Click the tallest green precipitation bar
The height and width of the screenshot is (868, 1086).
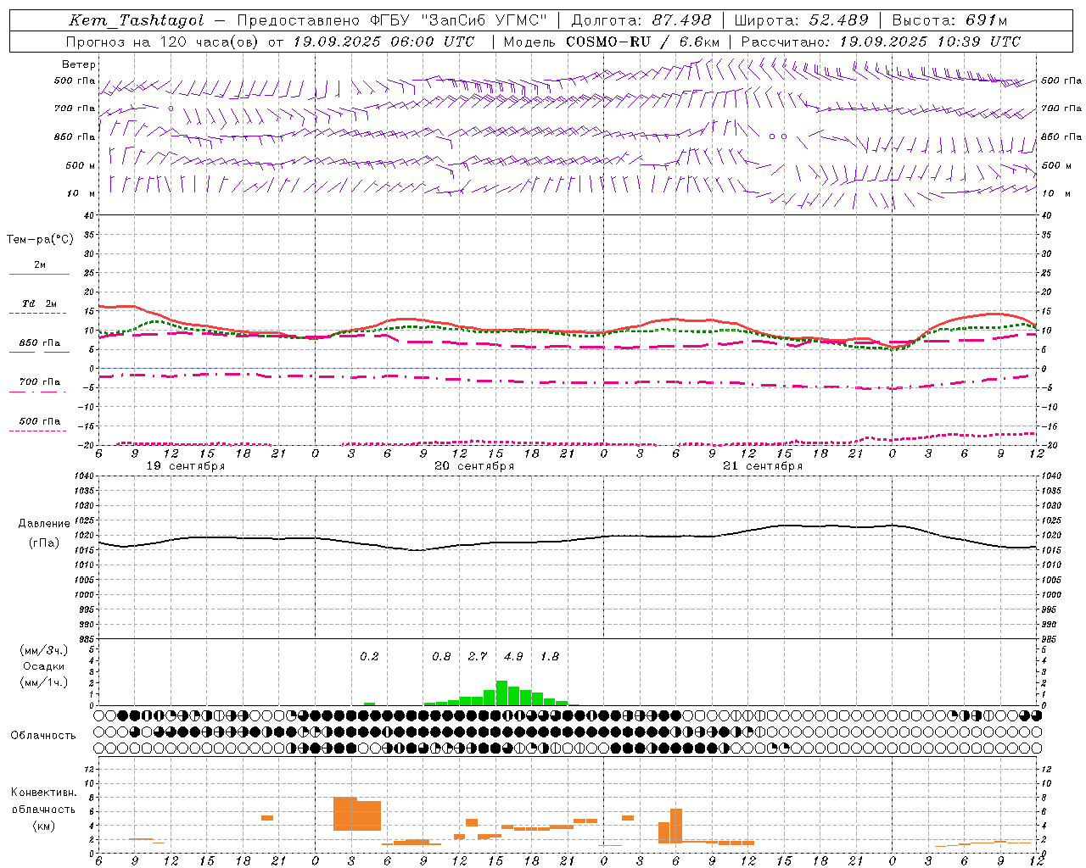[501, 693]
